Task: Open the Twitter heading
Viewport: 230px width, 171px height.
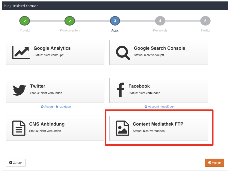Action: point(38,86)
